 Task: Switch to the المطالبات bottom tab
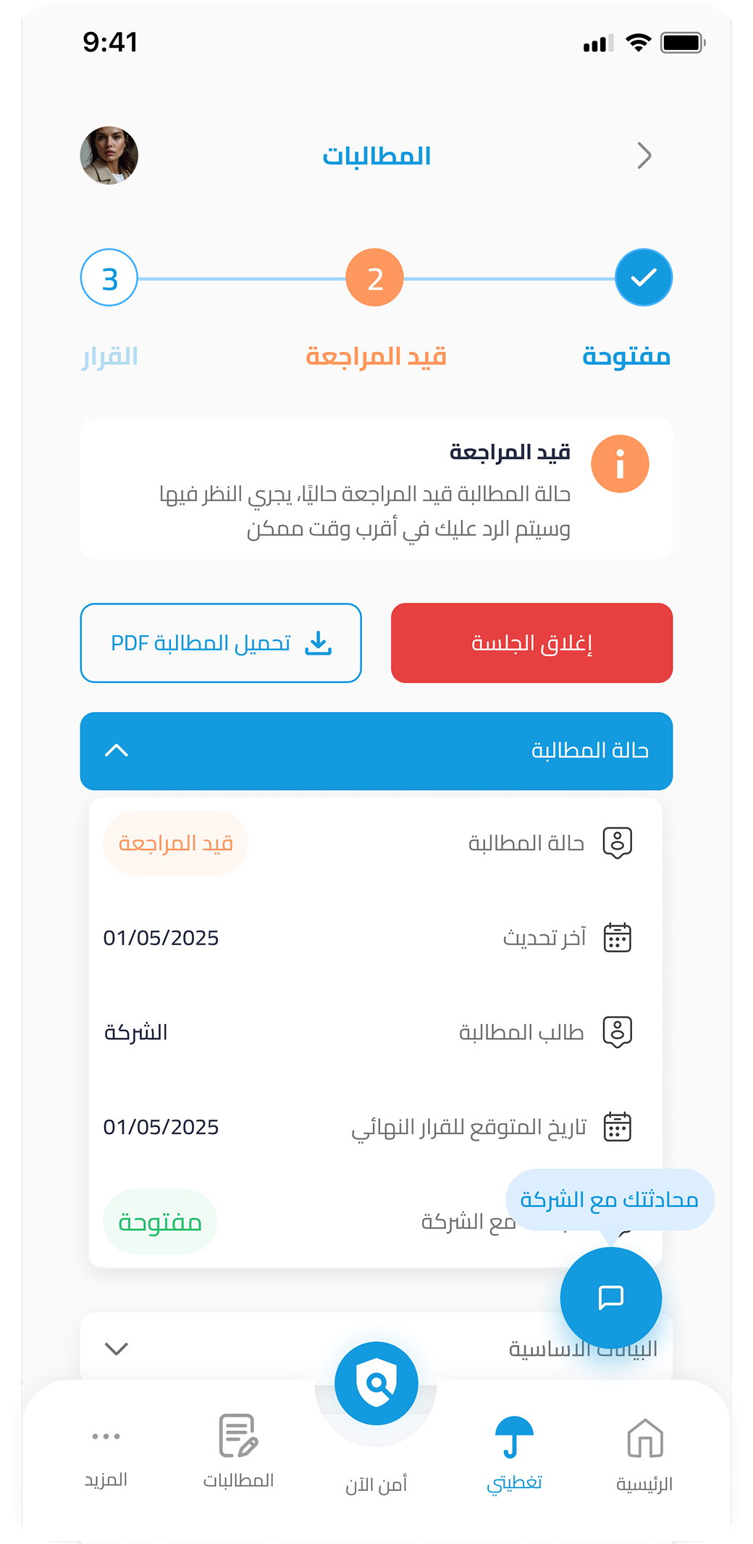[238, 1452]
